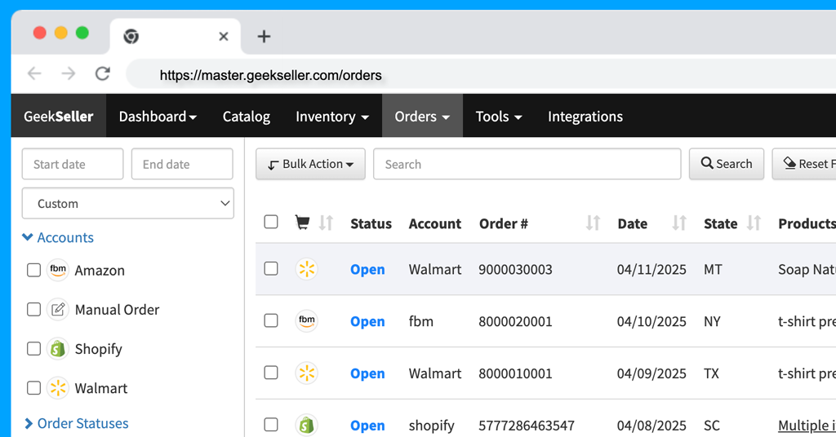Viewport: 836px width, 437px height.
Task: Click the Start date field
Action: pos(73,164)
